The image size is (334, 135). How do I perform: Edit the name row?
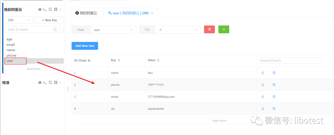coord(263,73)
